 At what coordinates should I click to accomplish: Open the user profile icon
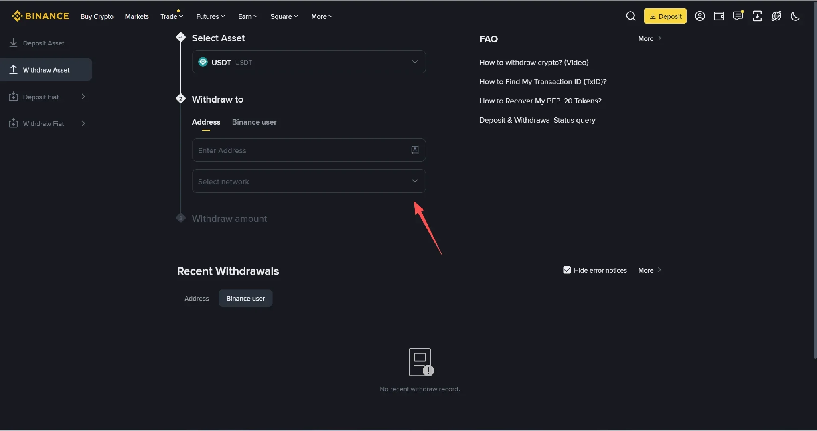pyautogui.click(x=700, y=16)
